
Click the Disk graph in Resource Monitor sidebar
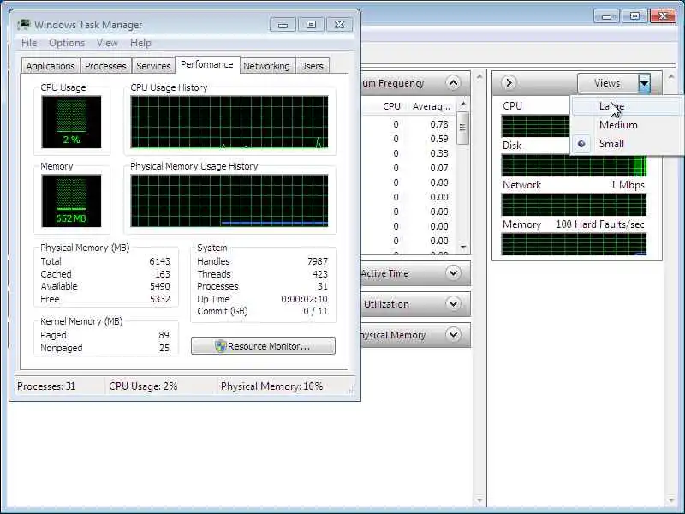[574, 165]
